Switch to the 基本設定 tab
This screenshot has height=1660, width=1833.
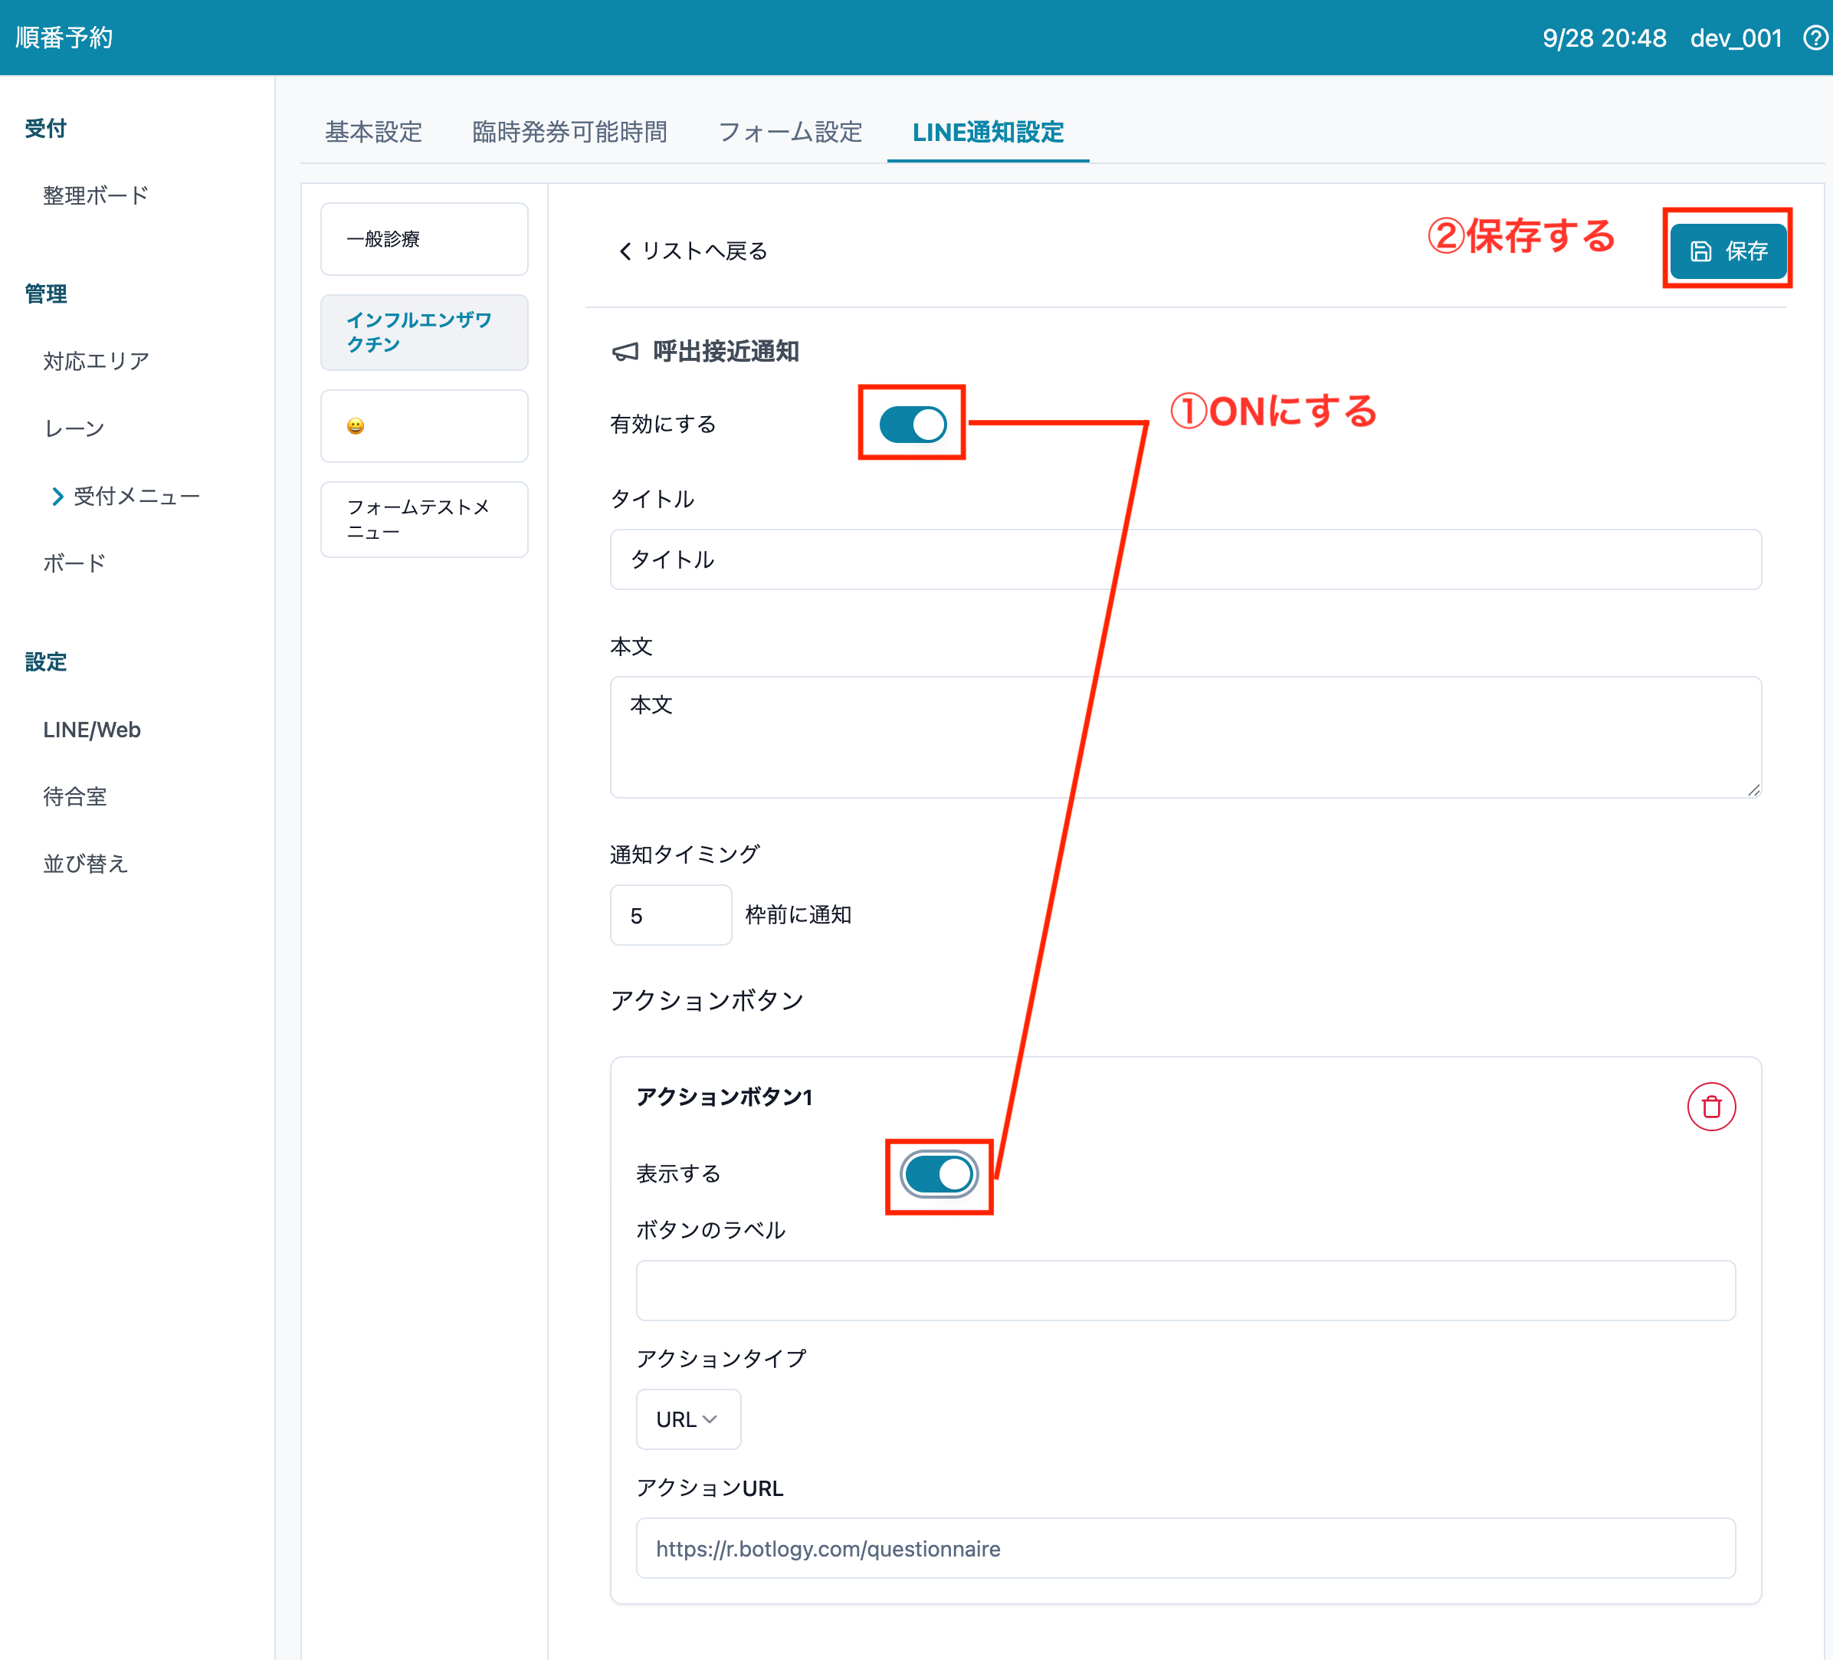point(374,133)
